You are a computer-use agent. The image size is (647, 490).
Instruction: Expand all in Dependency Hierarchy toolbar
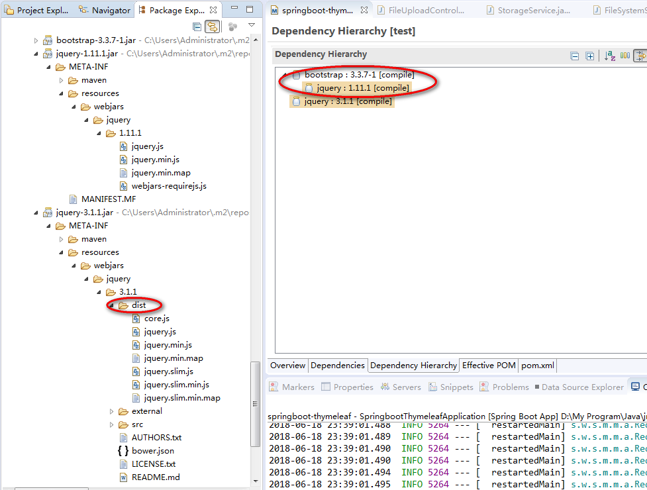pos(589,56)
